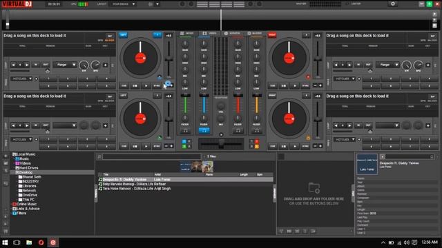Toggle the LEFT button on lower left deck
442x248 pixels.
click(123, 96)
